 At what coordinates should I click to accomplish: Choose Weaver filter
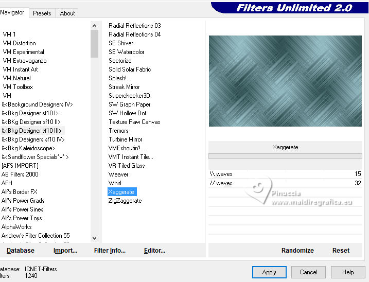click(x=118, y=174)
